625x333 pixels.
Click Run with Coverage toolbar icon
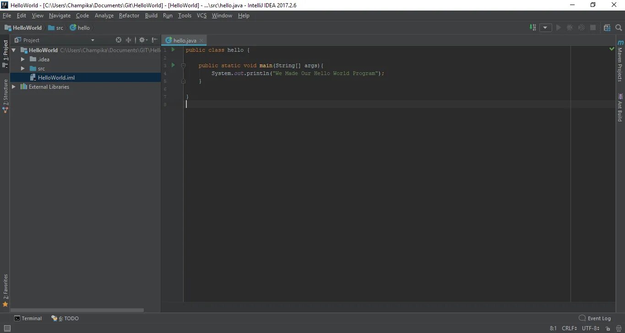(582, 27)
